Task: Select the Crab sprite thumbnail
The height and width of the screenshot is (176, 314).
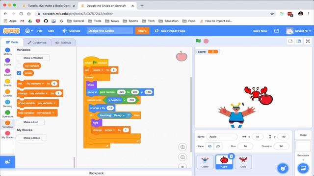Action: [243, 162]
